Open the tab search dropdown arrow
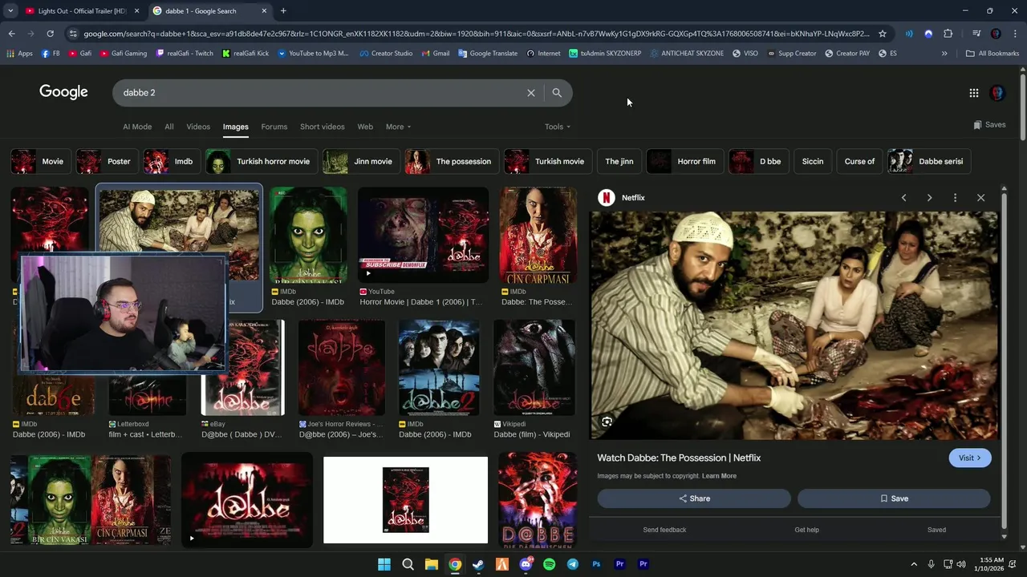 pyautogui.click(x=10, y=11)
